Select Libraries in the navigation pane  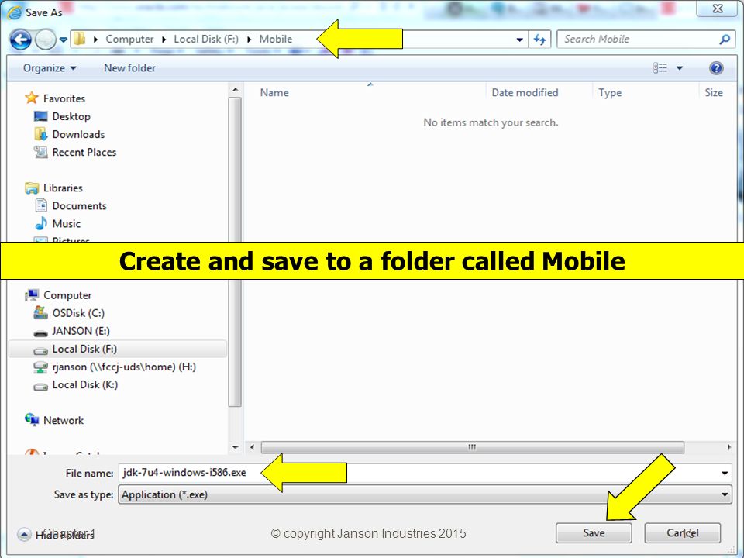(63, 188)
